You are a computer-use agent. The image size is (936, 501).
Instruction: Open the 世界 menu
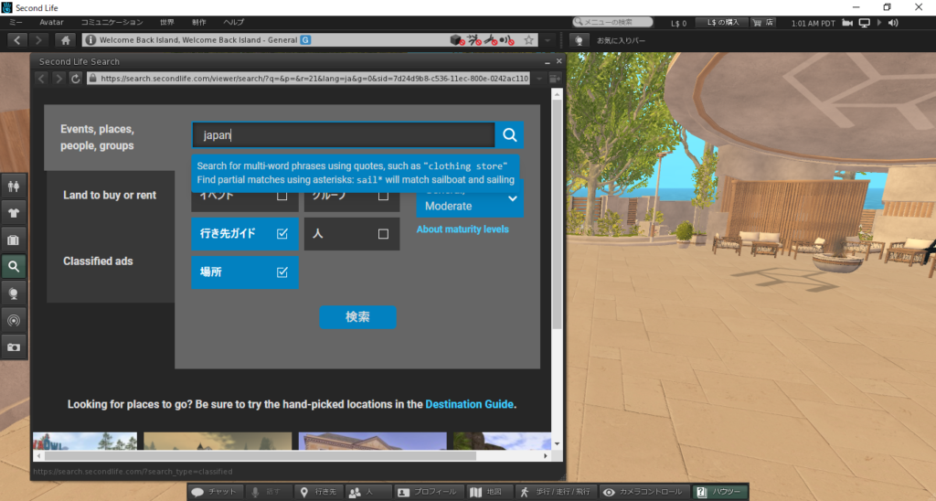tap(167, 22)
